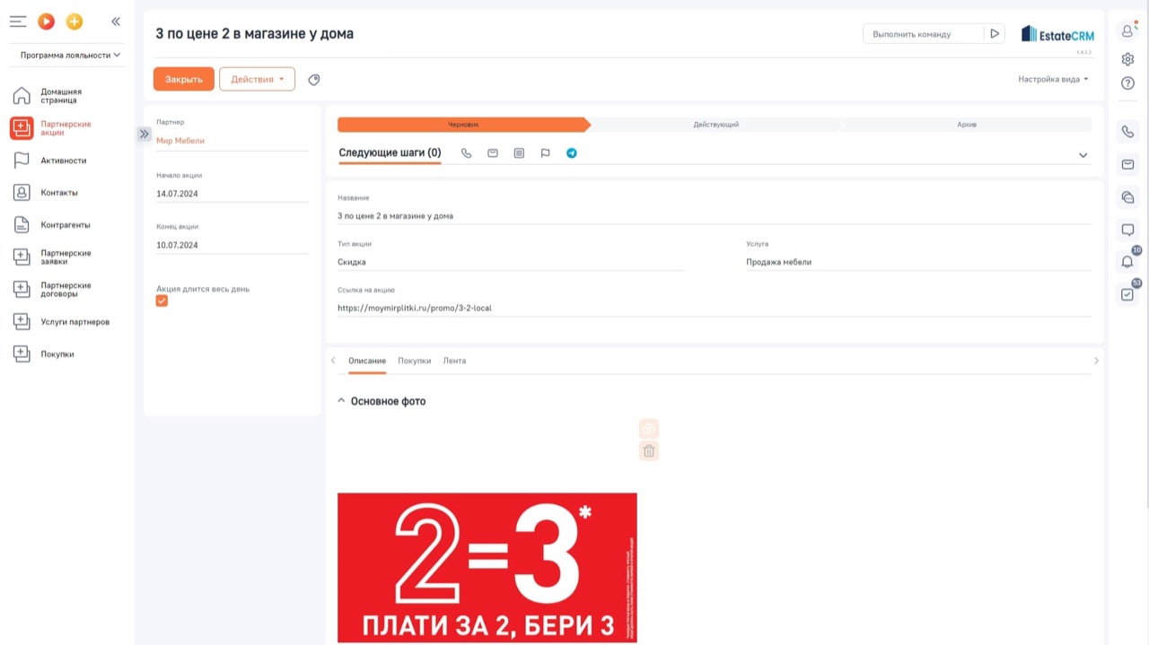The image size is (1149, 645).
Task: Open Активности flag icon
Action: point(22,161)
